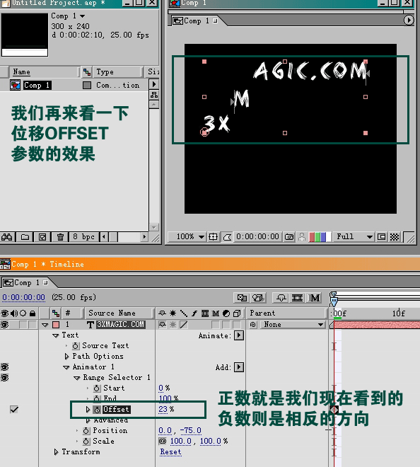
Task: Click the Source Name column header
Action: point(119,313)
